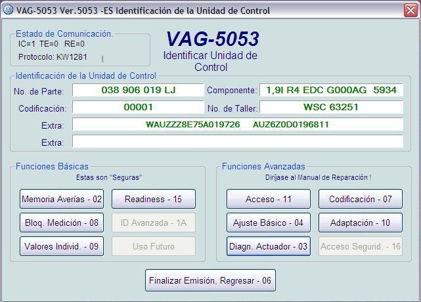Screen dimensions: 421x302
Task: Click the Estado de Comunicación label
Action: coord(64,34)
